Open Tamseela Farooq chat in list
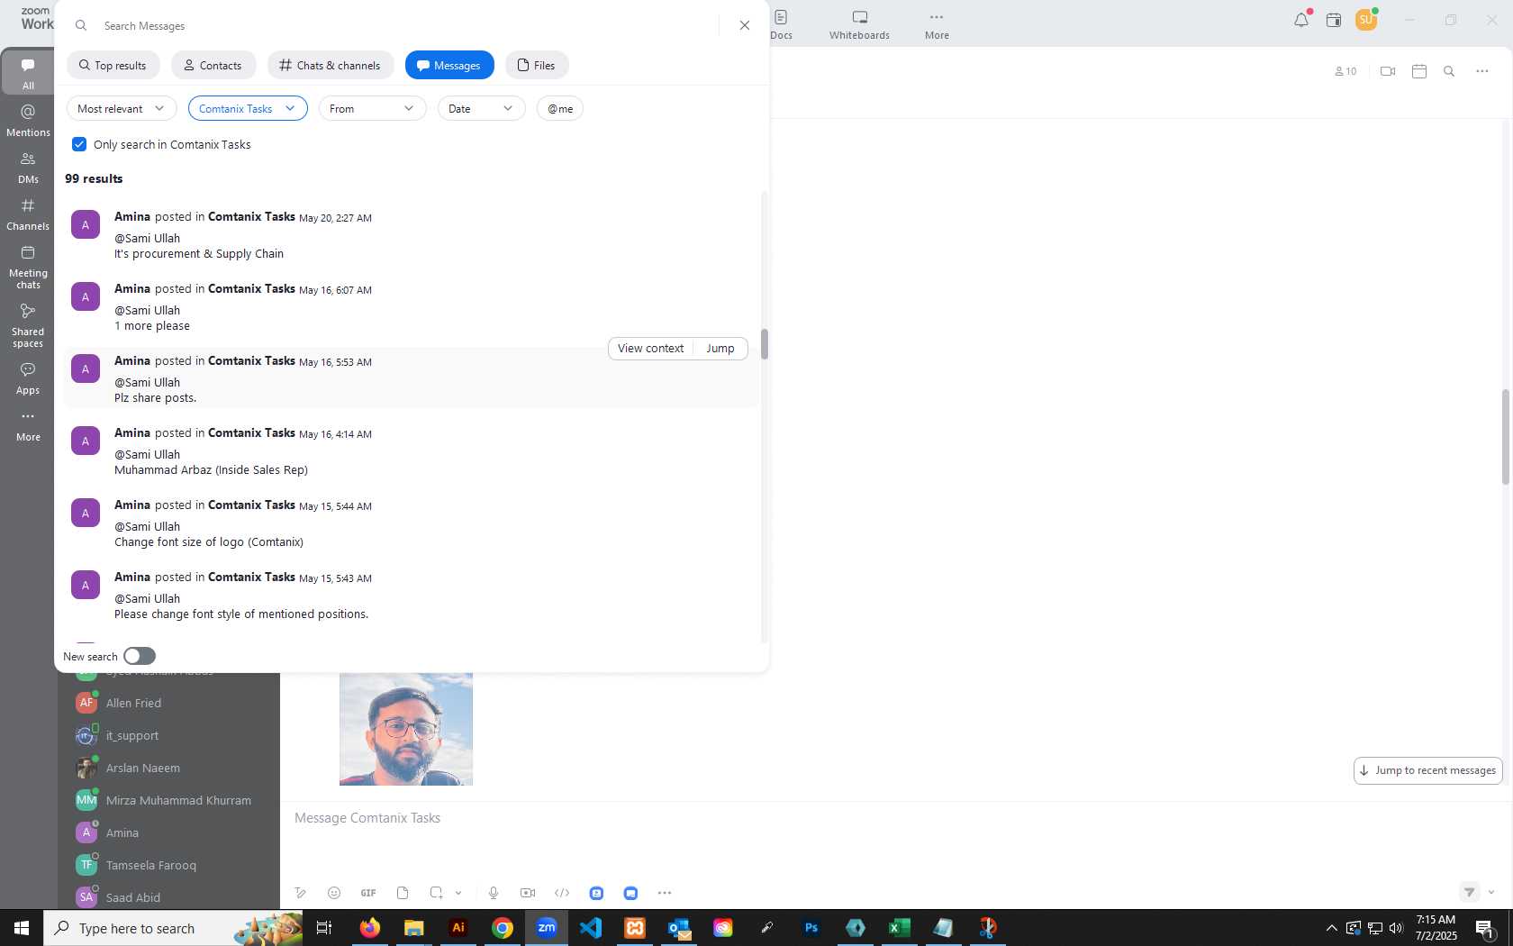Viewport: 1513px width, 946px height. pyautogui.click(x=169, y=865)
